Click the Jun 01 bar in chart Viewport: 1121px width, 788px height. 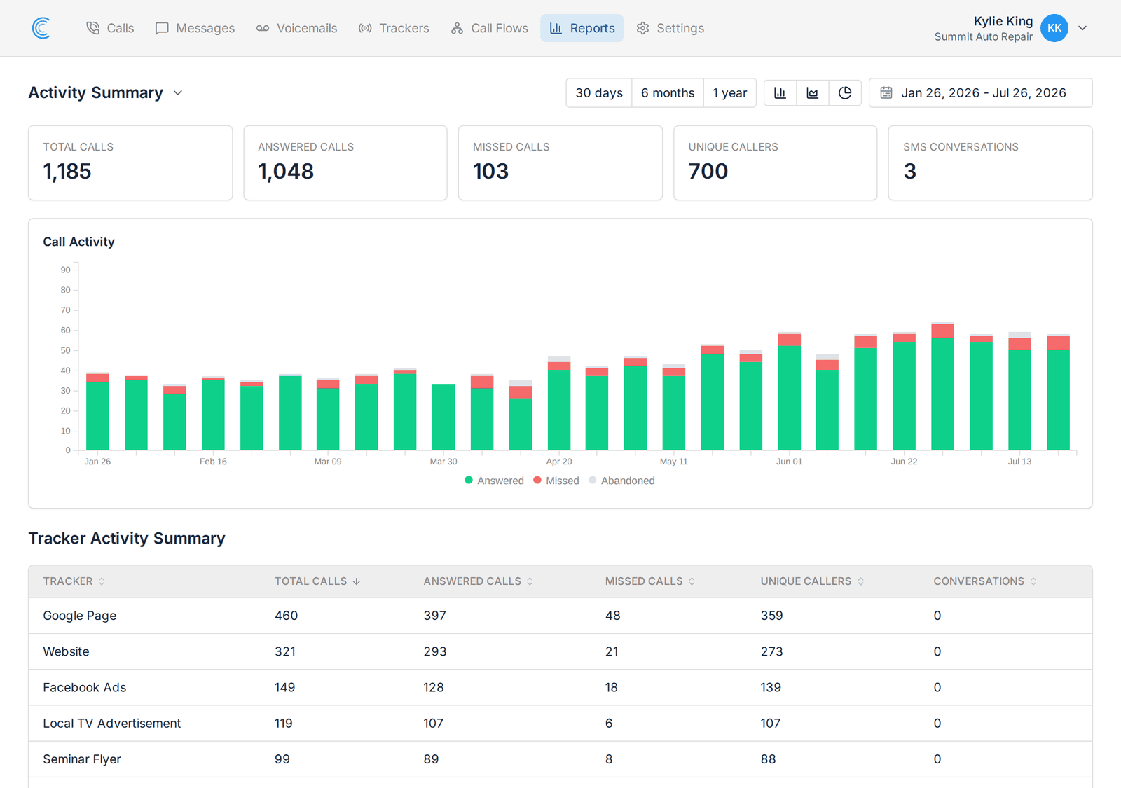click(x=790, y=392)
